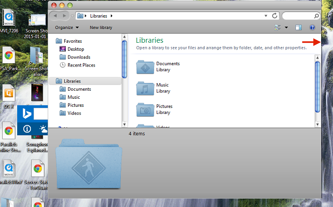Open Downloads in Favorites
This screenshot has width=333, height=207.
coord(75,57)
